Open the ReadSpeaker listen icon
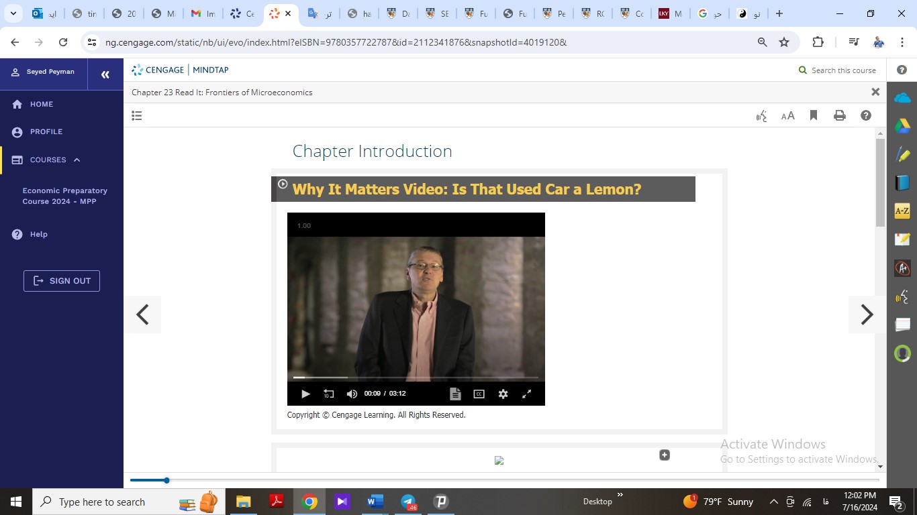The image size is (917, 515). coord(761,116)
